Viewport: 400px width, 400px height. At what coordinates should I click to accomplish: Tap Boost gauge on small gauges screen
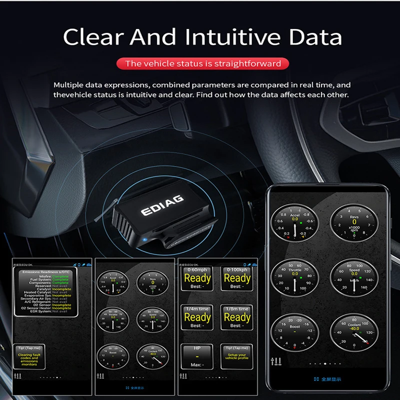113,356
